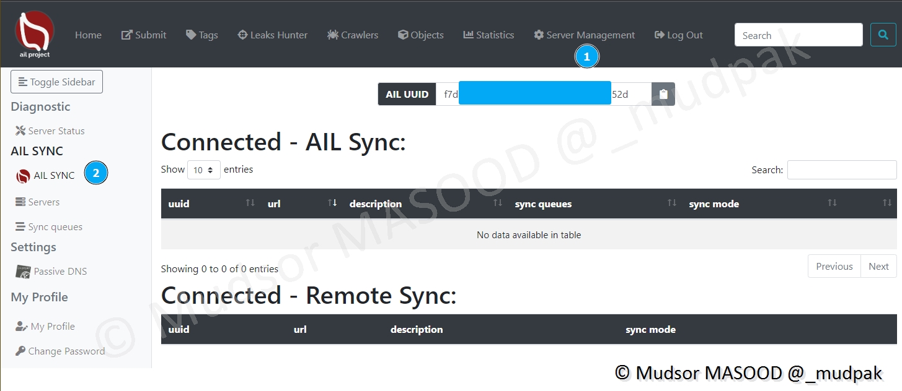Click the table Search filter field
The image size is (902, 391).
841,170
